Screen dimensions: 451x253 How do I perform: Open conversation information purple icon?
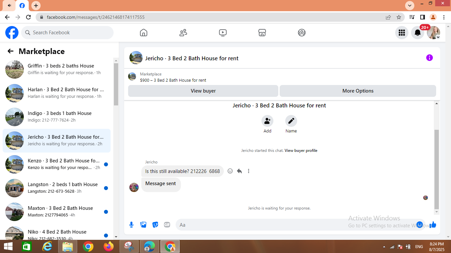pos(430,58)
